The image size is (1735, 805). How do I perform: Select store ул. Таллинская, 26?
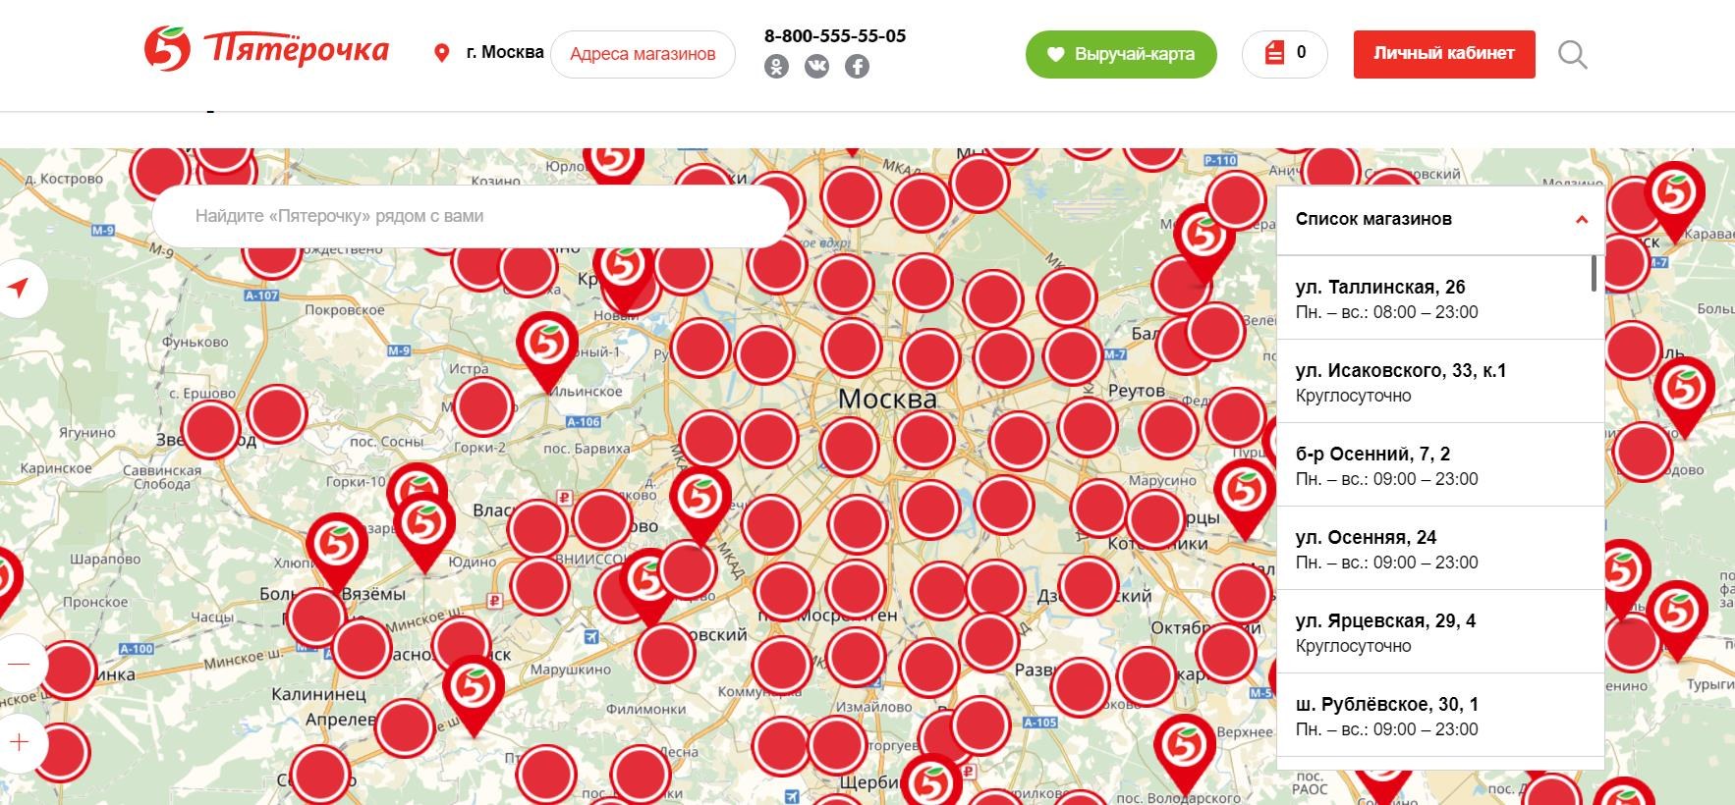(x=1440, y=298)
